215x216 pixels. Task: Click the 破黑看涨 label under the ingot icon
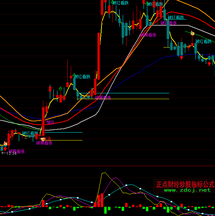point(44,143)
